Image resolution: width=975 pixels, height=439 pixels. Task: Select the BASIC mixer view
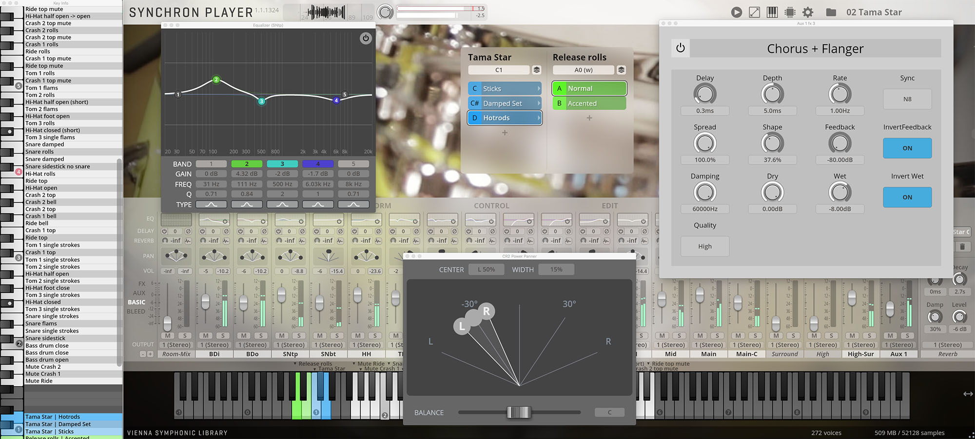pyautogui.click(x=136, y=302)
